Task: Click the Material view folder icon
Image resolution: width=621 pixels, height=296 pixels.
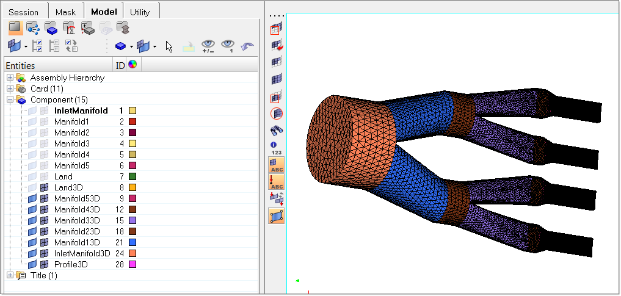Action: pos(69,27)
